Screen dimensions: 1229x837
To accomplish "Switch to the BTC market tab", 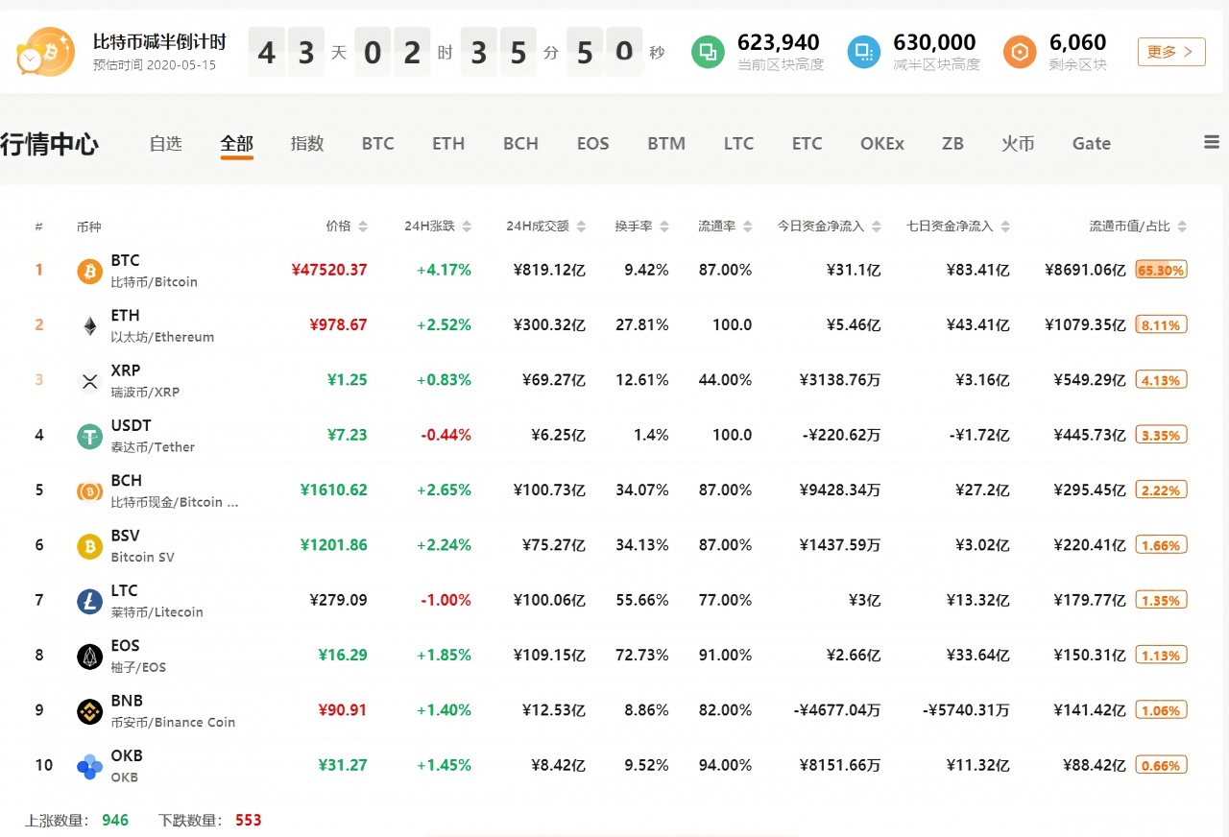I will tap(377, 143).
